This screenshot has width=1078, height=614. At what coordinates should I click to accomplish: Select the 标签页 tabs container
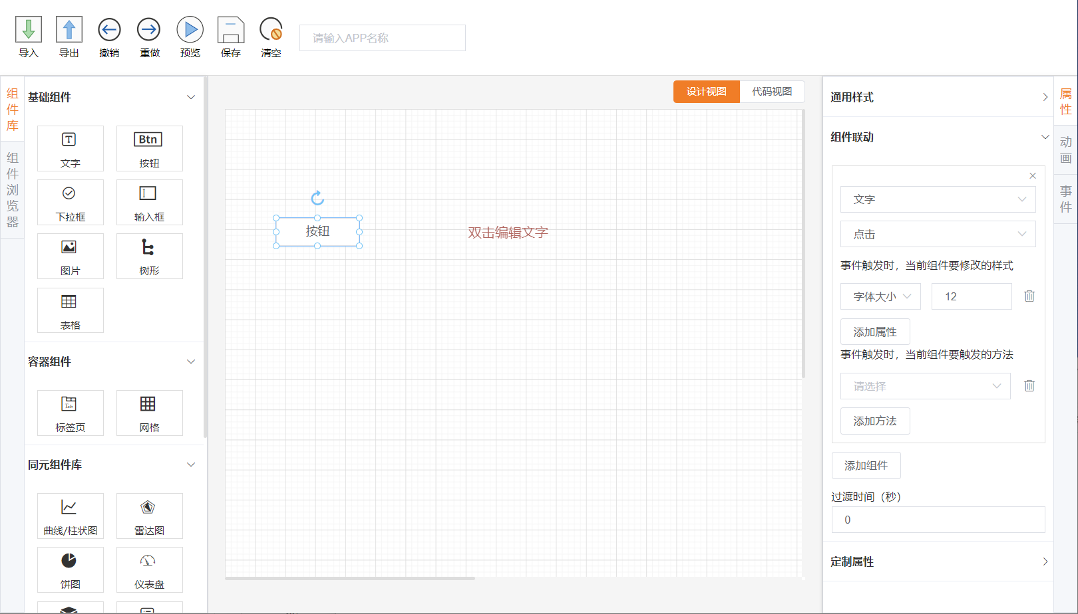(71, 413)
